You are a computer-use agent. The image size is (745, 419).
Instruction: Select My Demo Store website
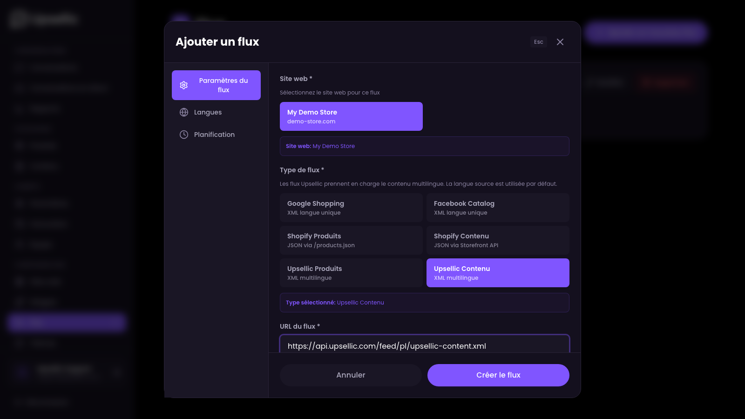pos(351,116)
